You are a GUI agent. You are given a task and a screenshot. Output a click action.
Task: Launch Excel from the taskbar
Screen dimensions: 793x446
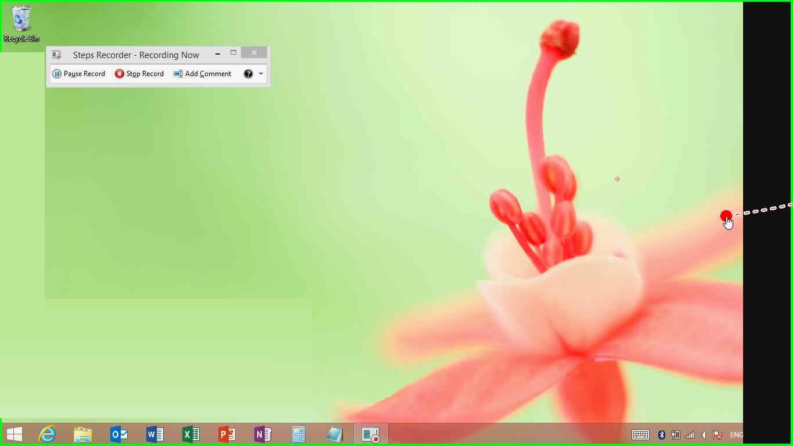tap(191, 434)
